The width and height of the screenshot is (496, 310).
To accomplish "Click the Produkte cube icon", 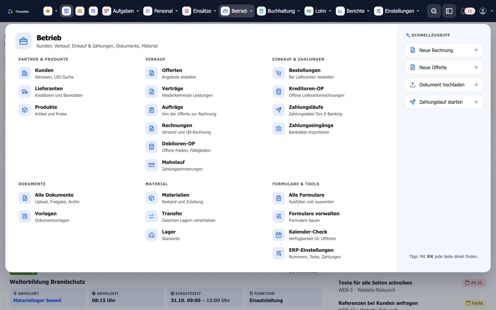I will point(25,110).
